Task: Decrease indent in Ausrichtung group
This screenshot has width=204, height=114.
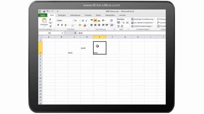Action: pos(103,25)
